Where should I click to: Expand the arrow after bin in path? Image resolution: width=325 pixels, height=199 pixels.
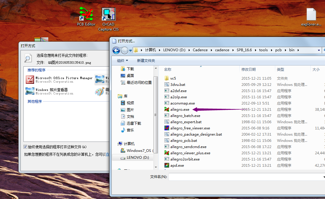[298, 50]
